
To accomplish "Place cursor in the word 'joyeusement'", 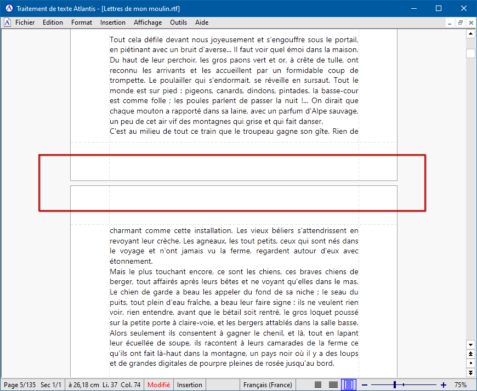I will click(x=232, y=40).
